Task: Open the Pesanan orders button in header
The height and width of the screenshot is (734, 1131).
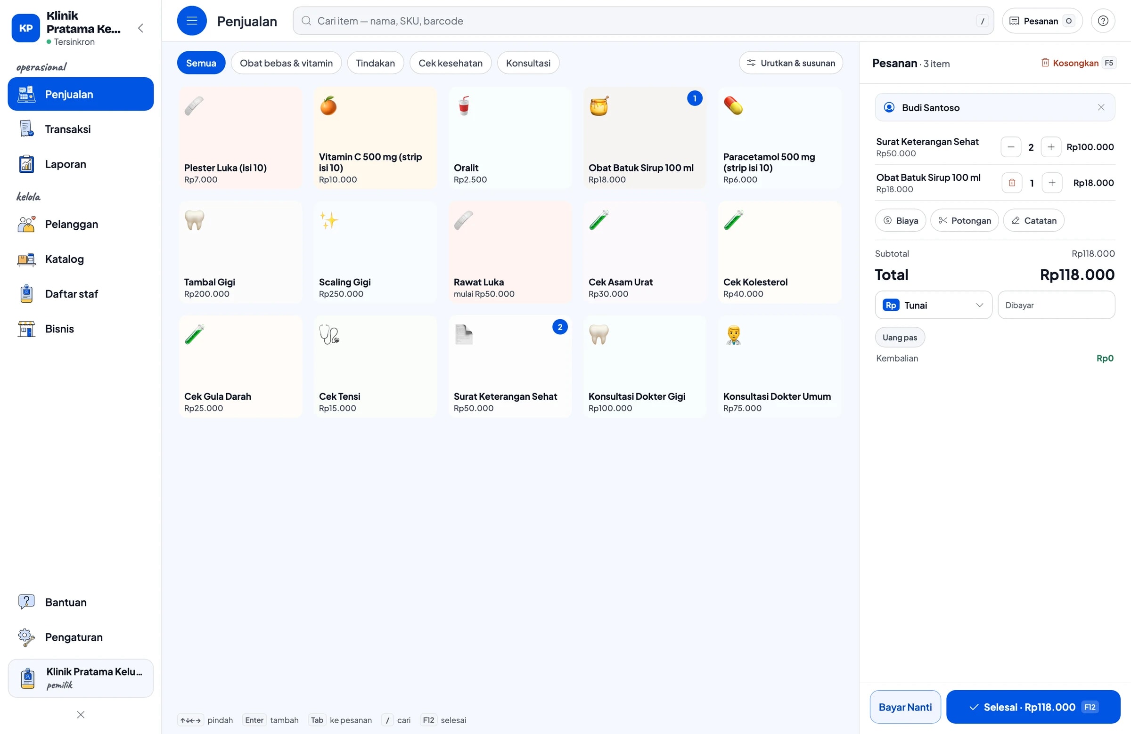Action: [x=1042, y=21]
